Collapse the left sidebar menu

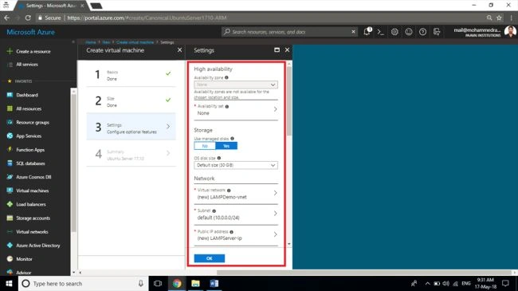(x=73, y=42)
